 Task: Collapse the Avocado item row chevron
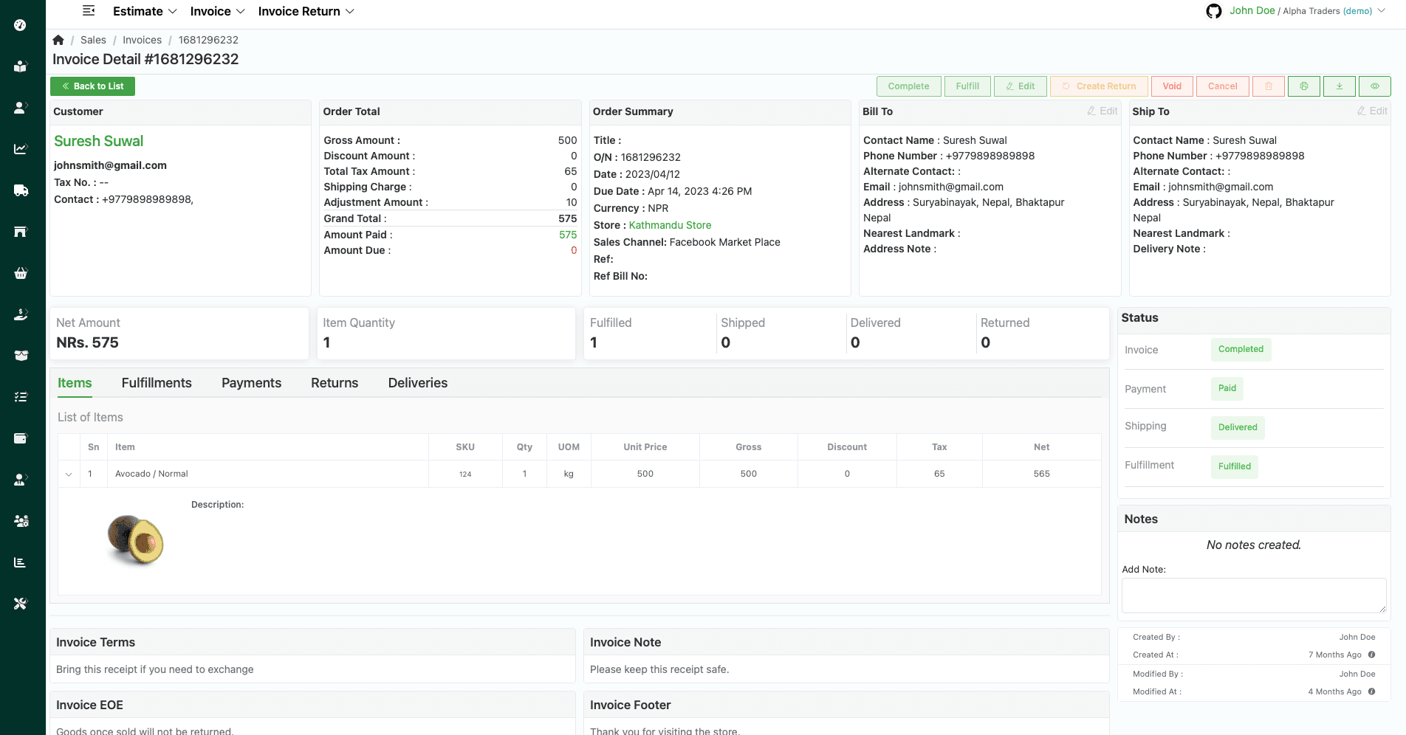(x=69, y=475)
